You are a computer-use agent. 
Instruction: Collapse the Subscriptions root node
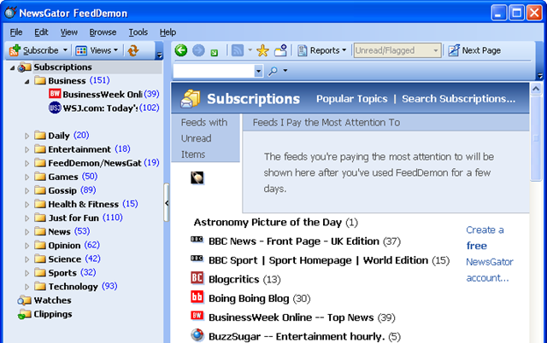(x=12, y=67)
